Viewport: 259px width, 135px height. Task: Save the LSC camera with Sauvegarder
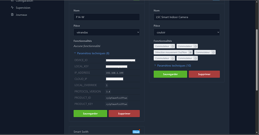point(170,74)
